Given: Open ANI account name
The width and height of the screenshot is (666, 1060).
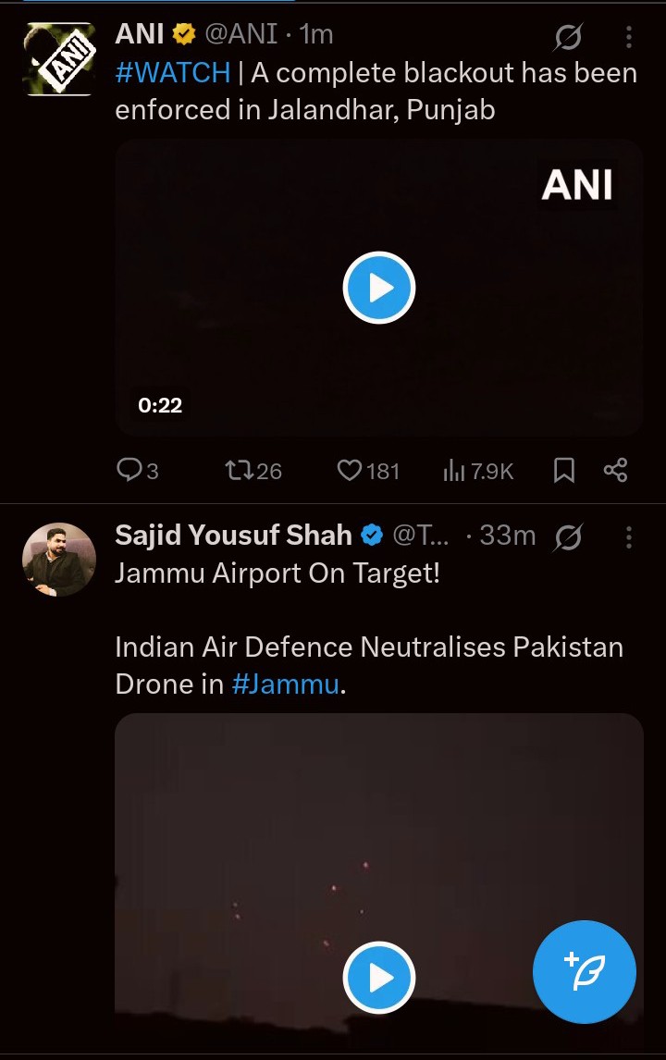Looking at the screenshot, I should pyautogui.click(x=139, y=35).
